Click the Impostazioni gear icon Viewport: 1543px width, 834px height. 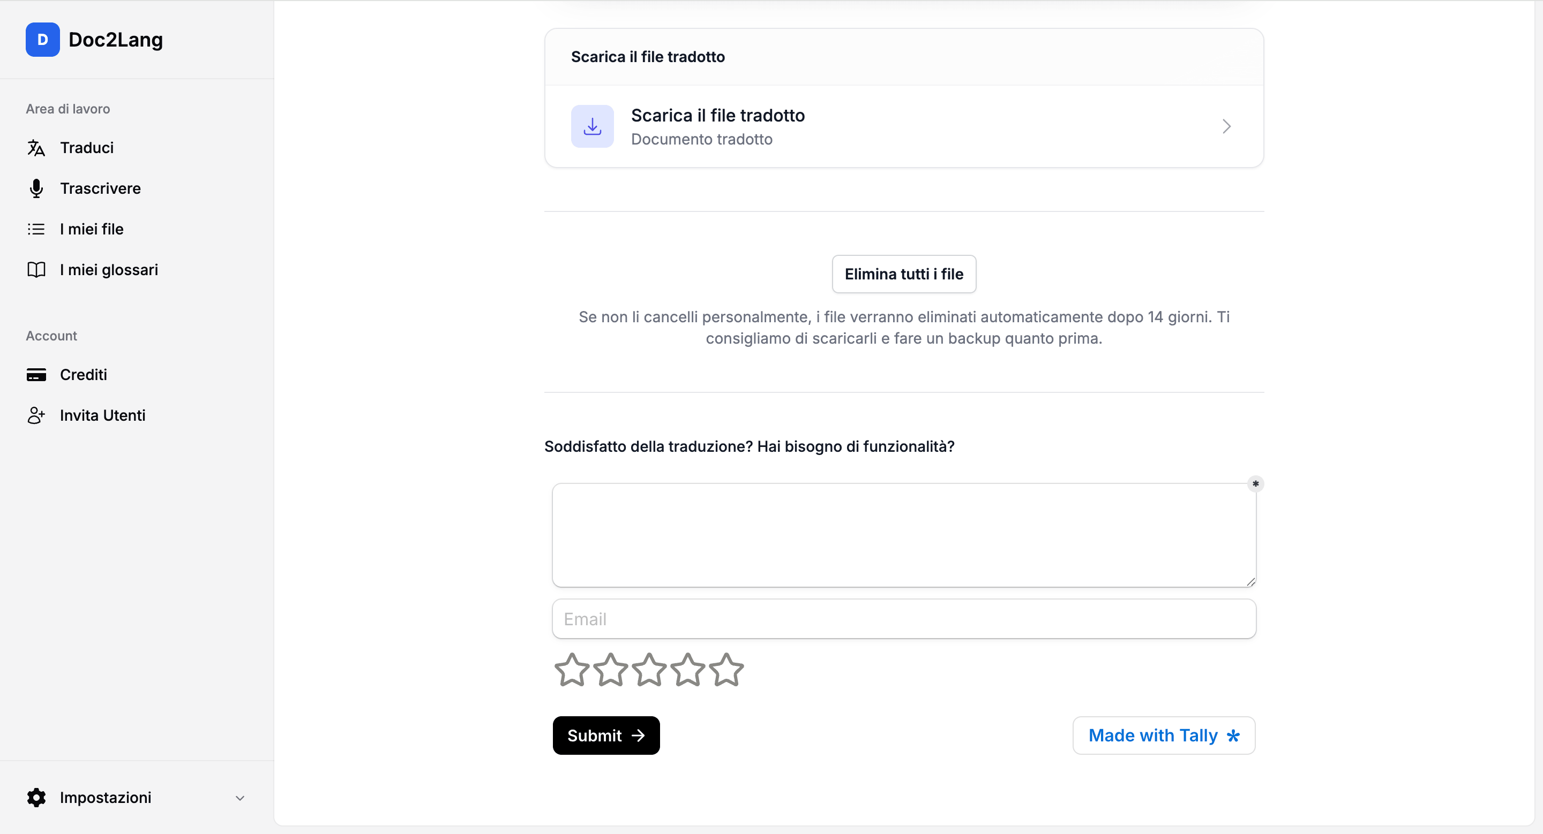(x=36, y=798)
